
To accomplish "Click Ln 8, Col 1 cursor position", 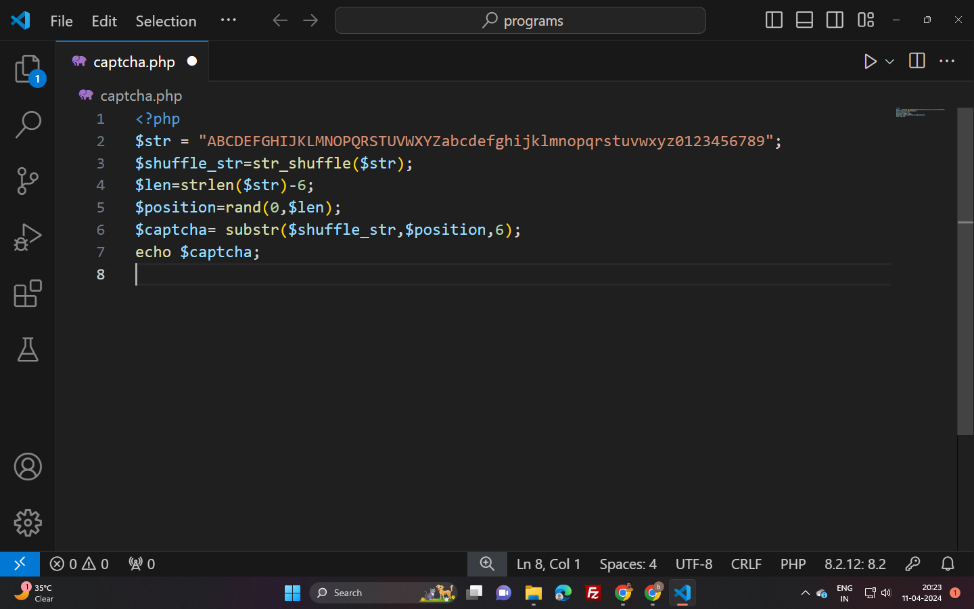I will point(549,564).
